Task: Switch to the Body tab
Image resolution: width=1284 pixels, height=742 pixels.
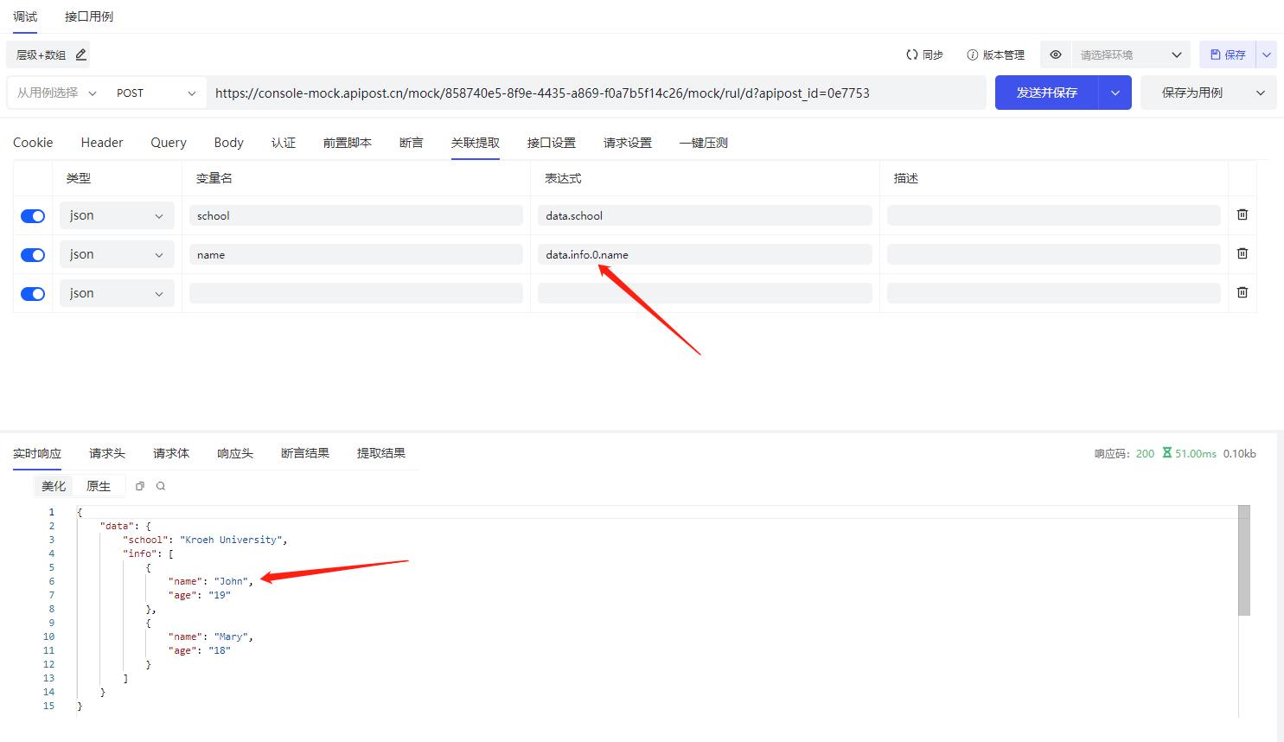Action: click(x=228, y=143)
